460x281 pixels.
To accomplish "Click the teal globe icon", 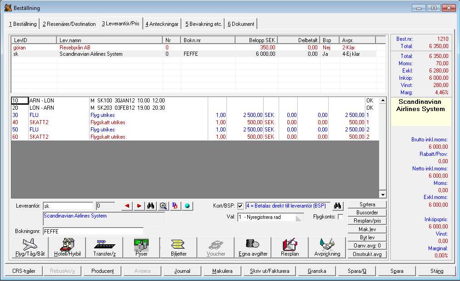I will [187, 206].
